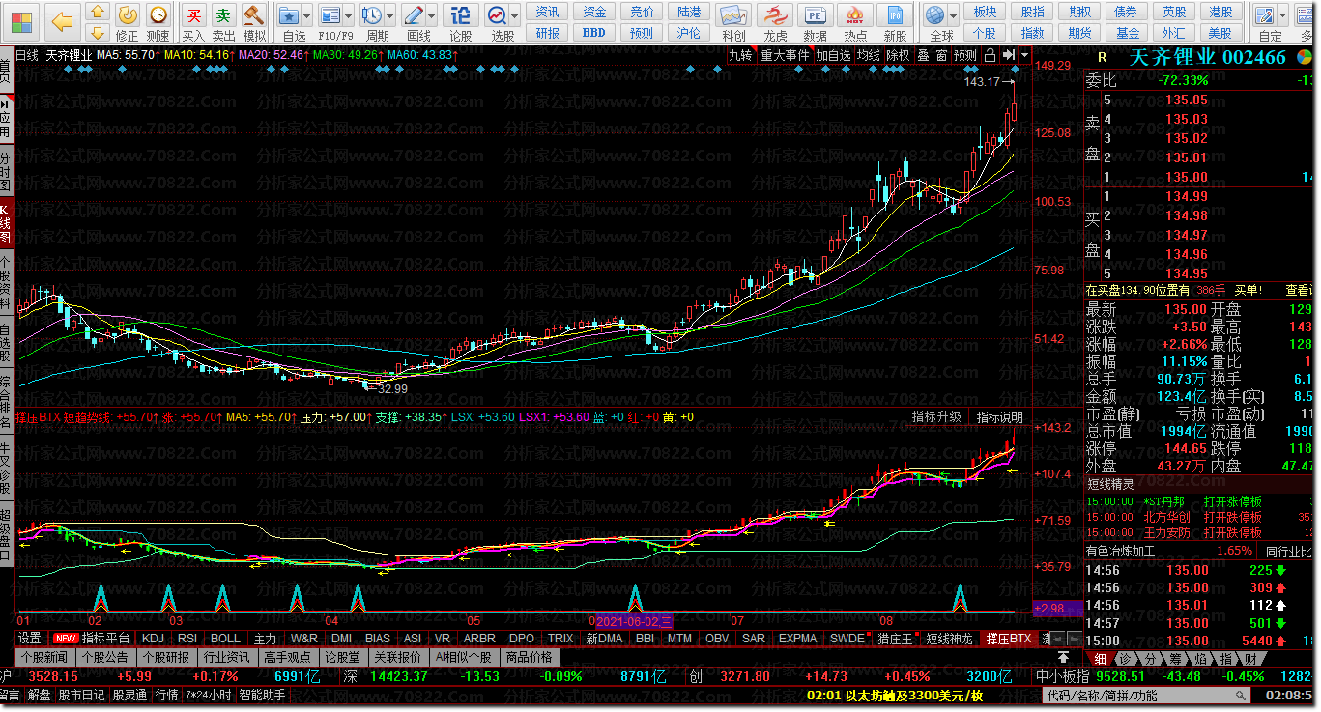Open the 全球 globe markets icon
The image size is (1321, 712).
934,14
